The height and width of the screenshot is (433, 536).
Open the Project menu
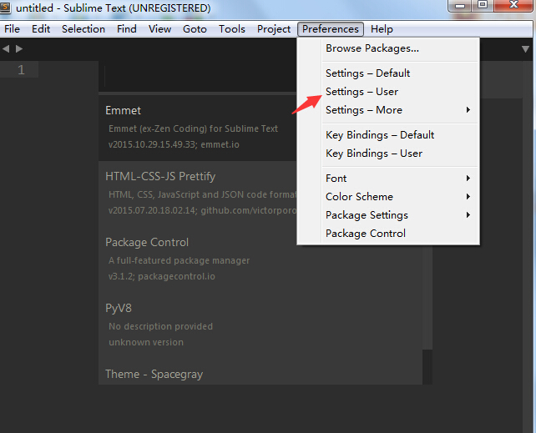[274, 29]
